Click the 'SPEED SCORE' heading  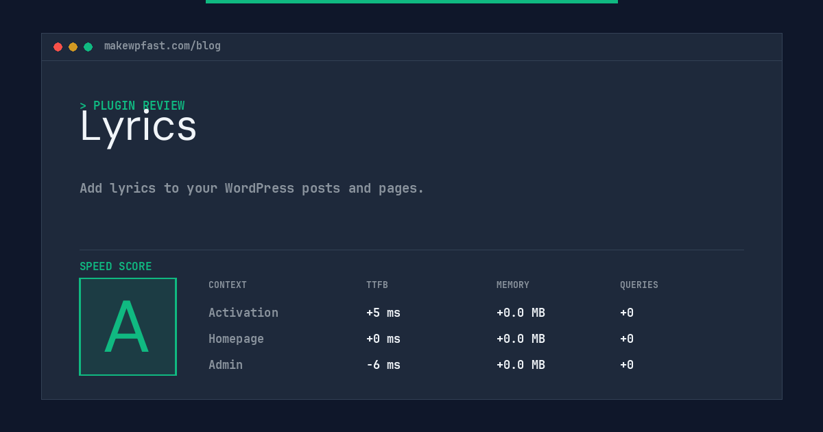(x=116, y=266)
